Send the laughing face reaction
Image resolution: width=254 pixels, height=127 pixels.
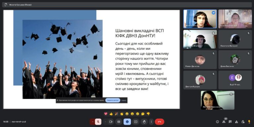coord(127,114)
